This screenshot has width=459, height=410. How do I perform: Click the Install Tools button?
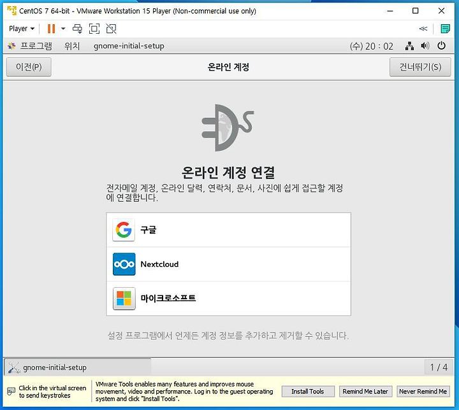pos(308,392)
